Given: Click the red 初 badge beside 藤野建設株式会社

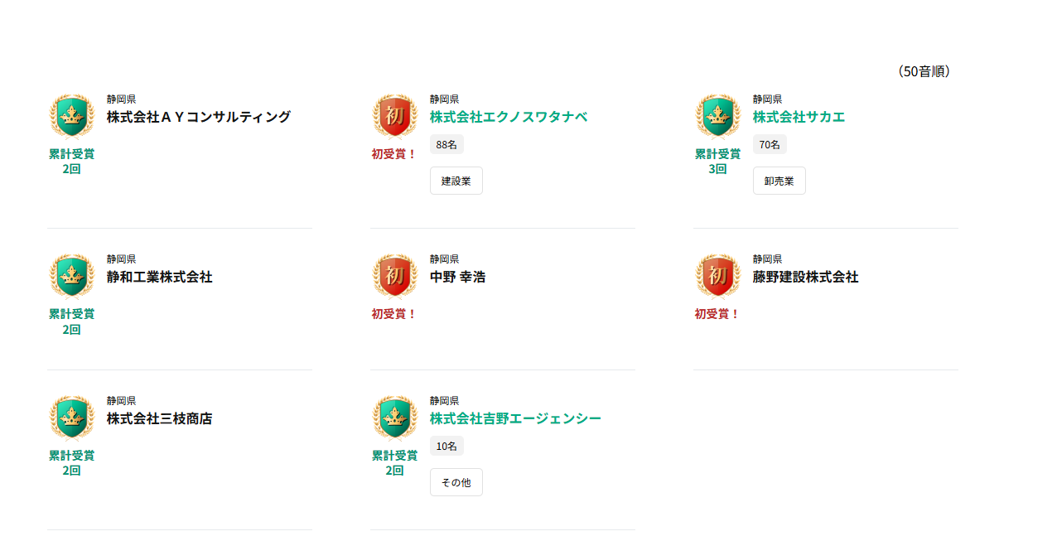Looking at the screenshot, I should [718, 275].
